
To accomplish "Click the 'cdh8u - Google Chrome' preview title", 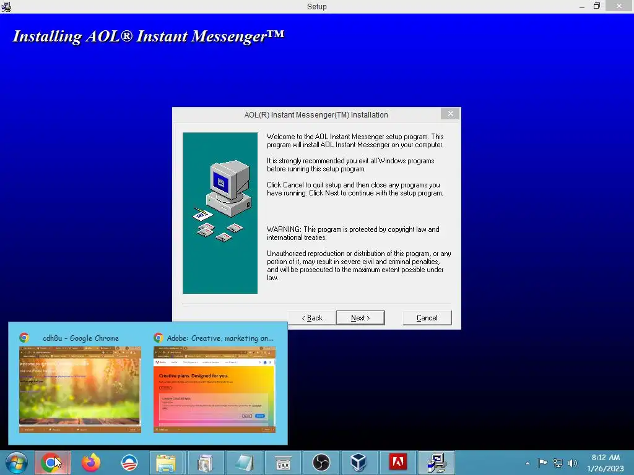I will (80, 338).
